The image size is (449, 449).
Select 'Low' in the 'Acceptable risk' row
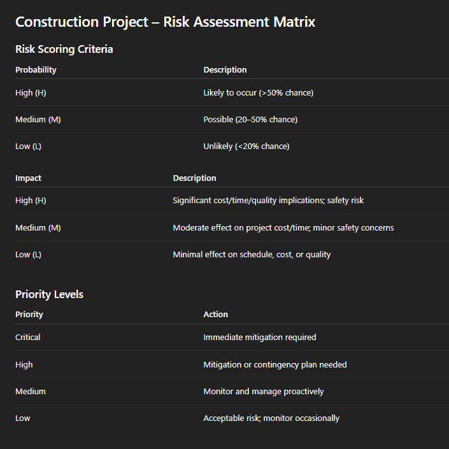pos(23,418)
